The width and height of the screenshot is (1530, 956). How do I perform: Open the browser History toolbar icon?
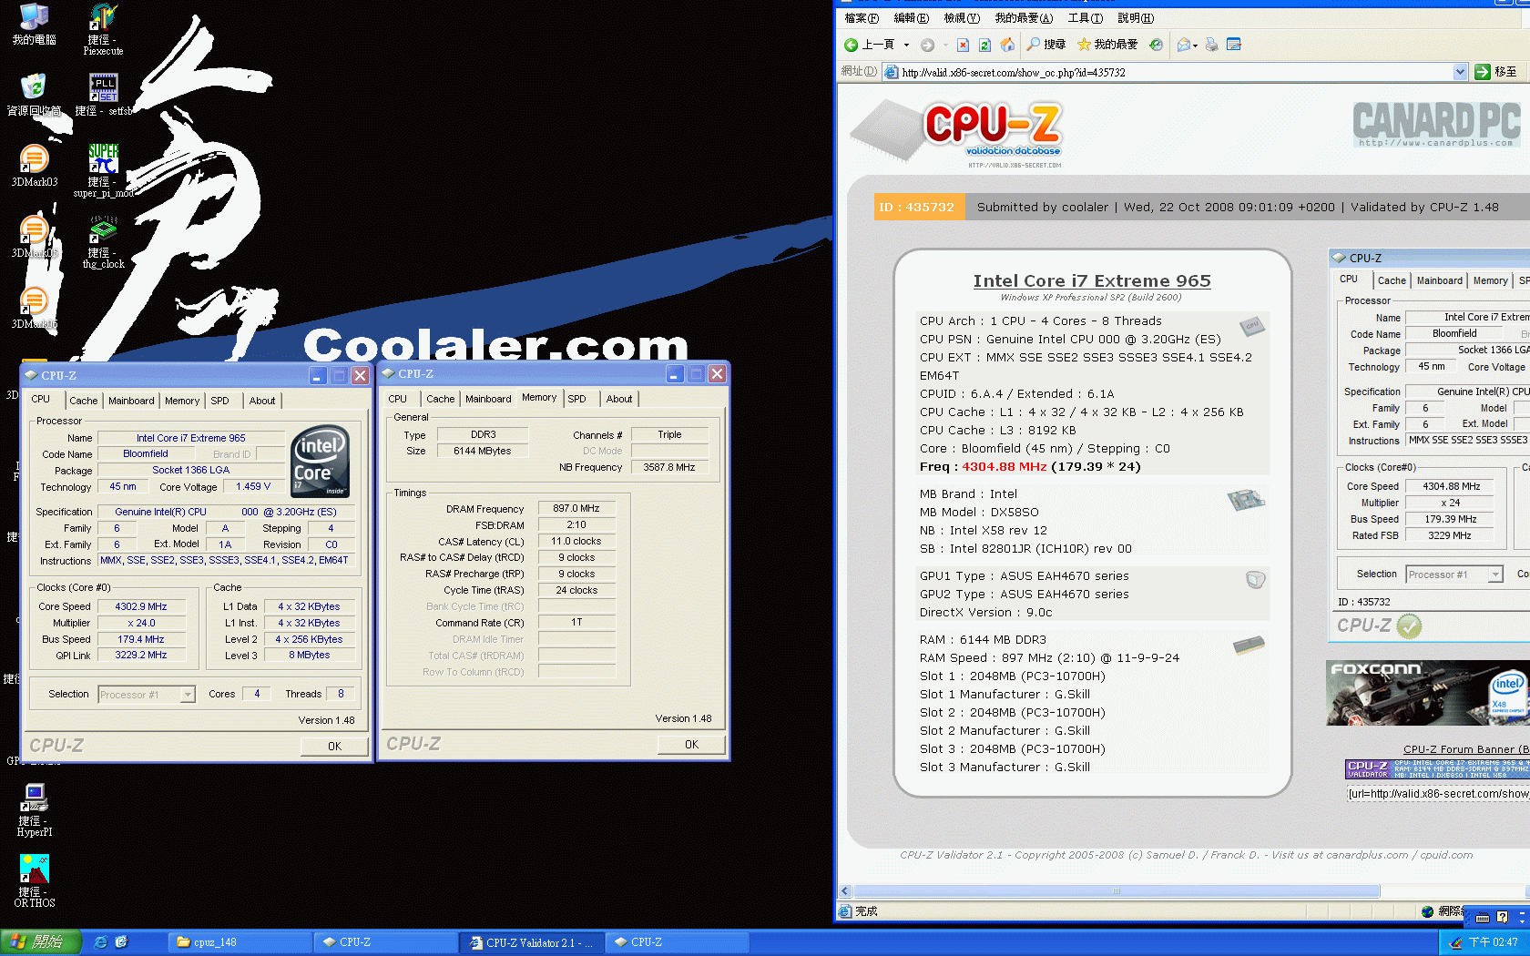1156,45
